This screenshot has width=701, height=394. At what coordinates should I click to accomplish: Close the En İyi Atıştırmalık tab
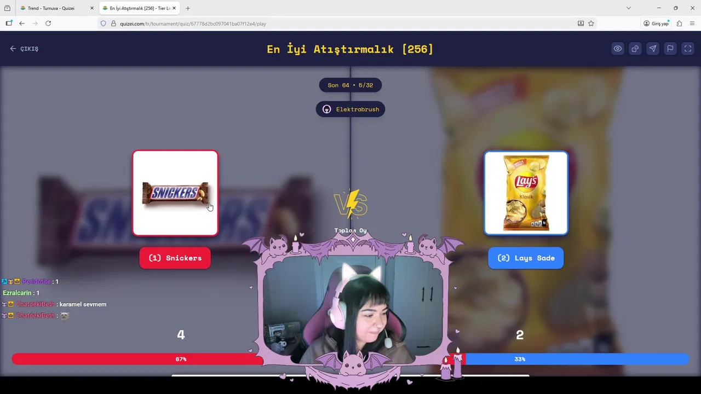tap(174, 8)
